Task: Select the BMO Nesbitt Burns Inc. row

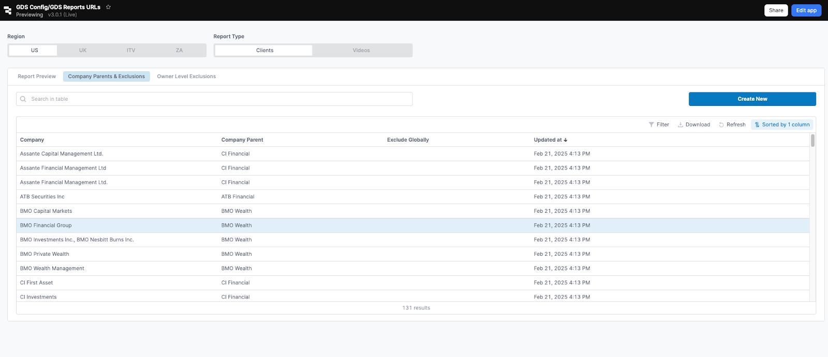Action: tap(413, 240)
